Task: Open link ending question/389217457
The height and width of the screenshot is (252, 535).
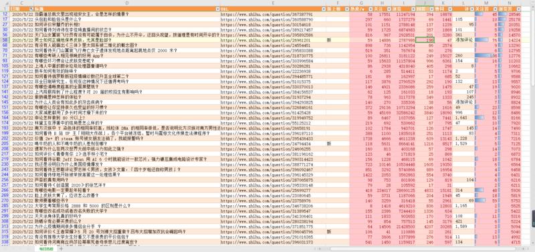Action: (x=266, y=29)
